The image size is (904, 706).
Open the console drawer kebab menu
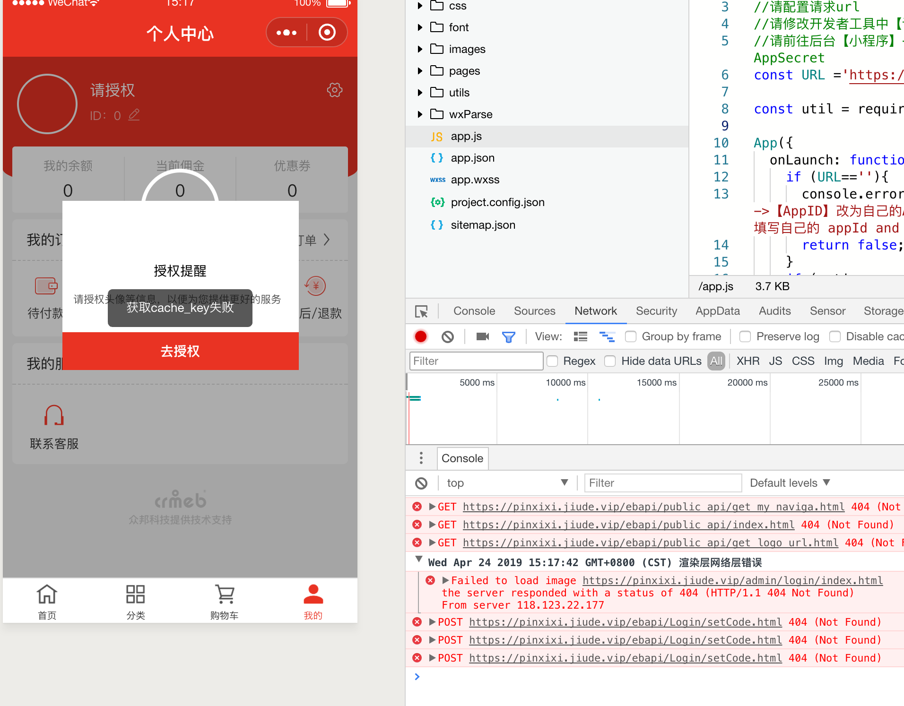(421, 458)
